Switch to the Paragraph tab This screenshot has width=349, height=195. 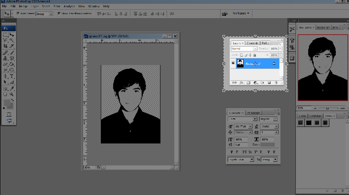(x=253, y=113)
